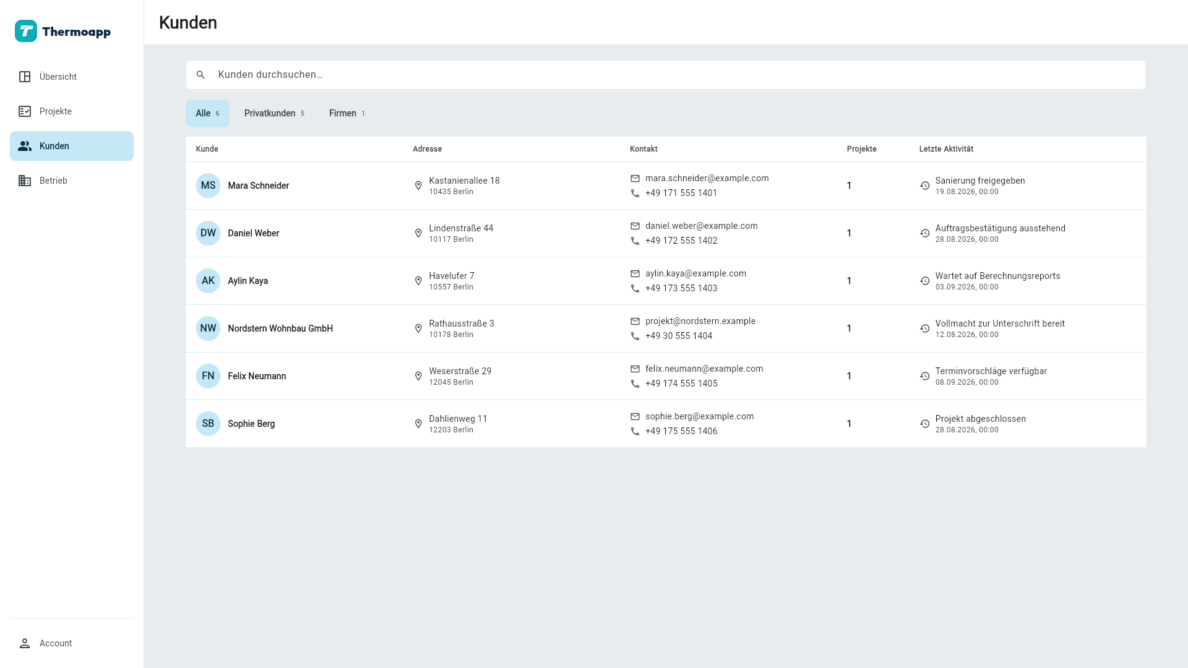Click the NW avatar for Nordstern Wohnbau
The width and height of the screenshot is (1188, 668).
click(208, 328)
